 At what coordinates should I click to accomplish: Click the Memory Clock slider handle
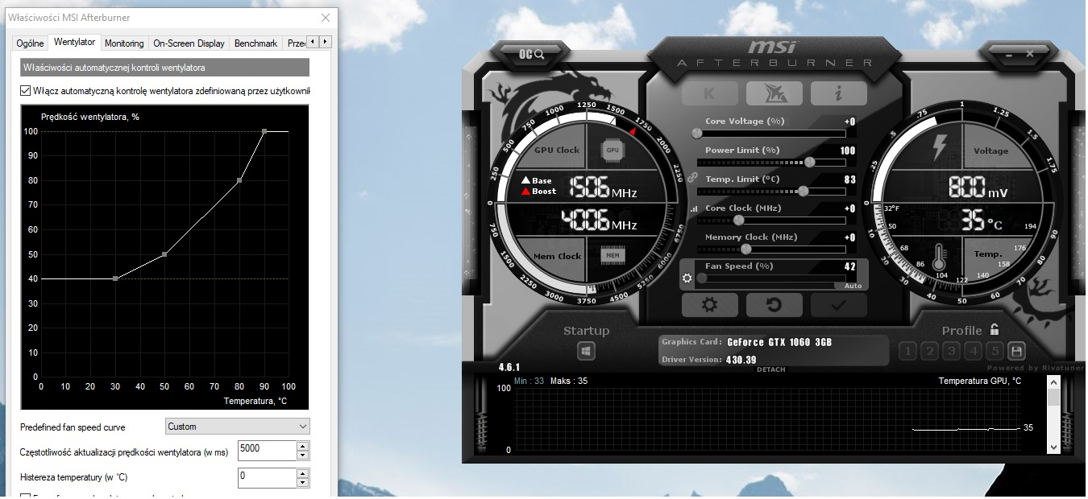click(x=746, y=249)
